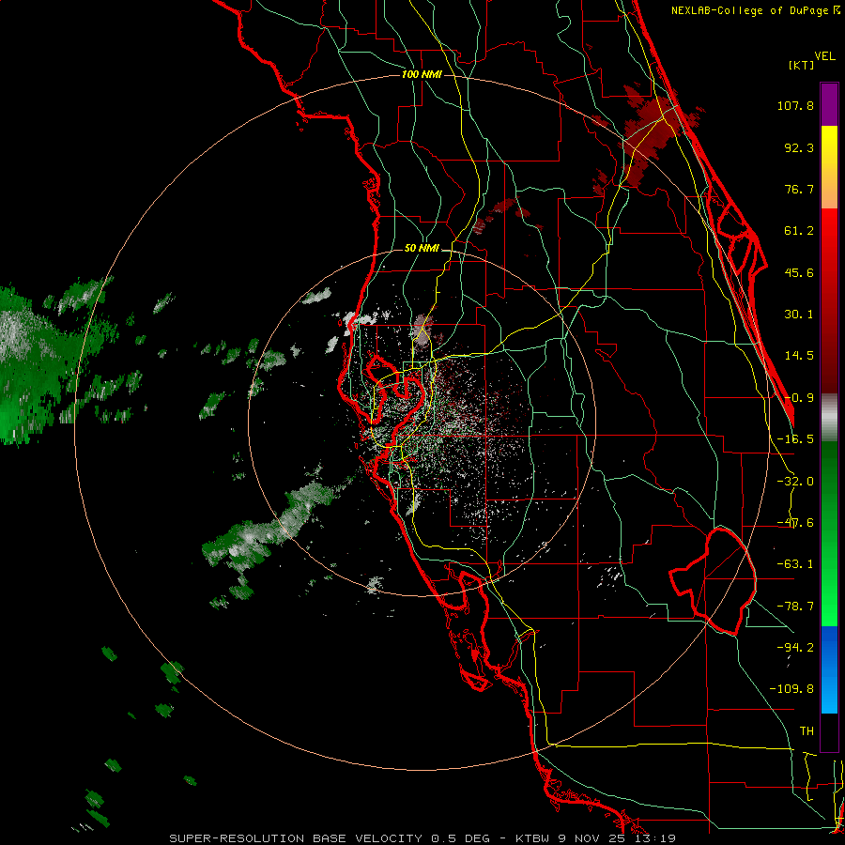Pick the purple segment atop the color bar
Screen dimensions: 845x845
tap(829, 105)
